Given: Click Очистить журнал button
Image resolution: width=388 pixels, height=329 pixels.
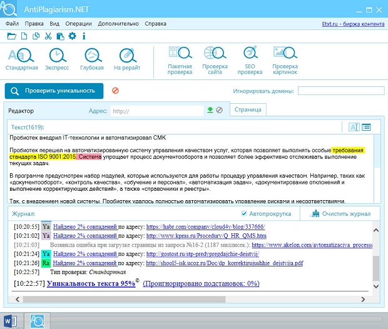Looking at the screenshot, I should pyautogui.click(x=340, y=214).
